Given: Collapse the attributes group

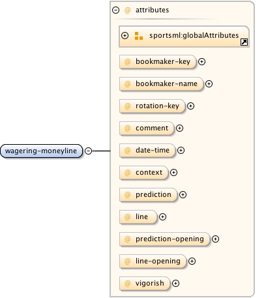Looking at the screenshot, I should pyautogui.click(x=115, y=10).
